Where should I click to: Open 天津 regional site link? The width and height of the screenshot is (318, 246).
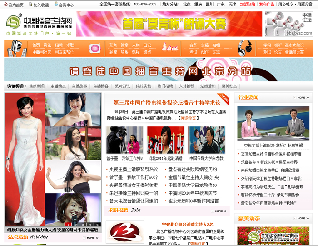pos(232,4)
